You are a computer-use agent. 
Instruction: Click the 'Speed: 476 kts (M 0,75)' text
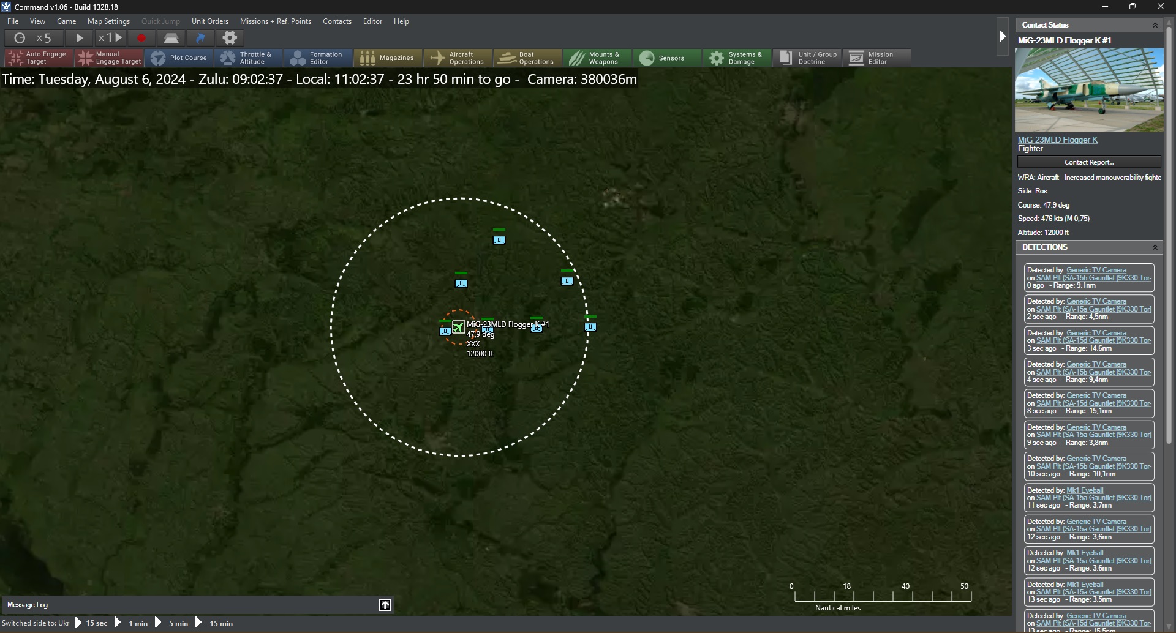click(1053, 219)
